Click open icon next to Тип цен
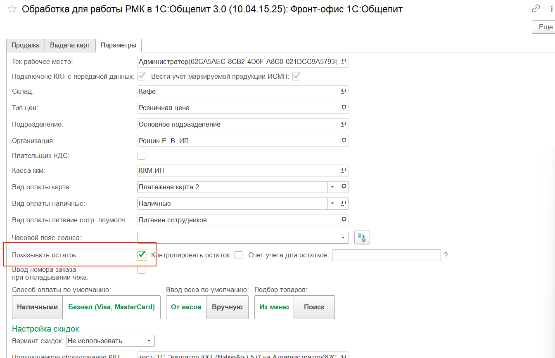Image resolution: width=555 pixels, height=358 pixels. point(343,108)
